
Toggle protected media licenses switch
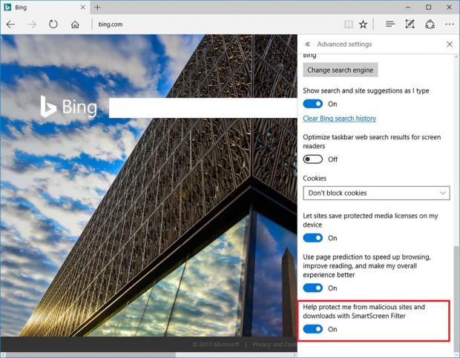click(313, 238)
